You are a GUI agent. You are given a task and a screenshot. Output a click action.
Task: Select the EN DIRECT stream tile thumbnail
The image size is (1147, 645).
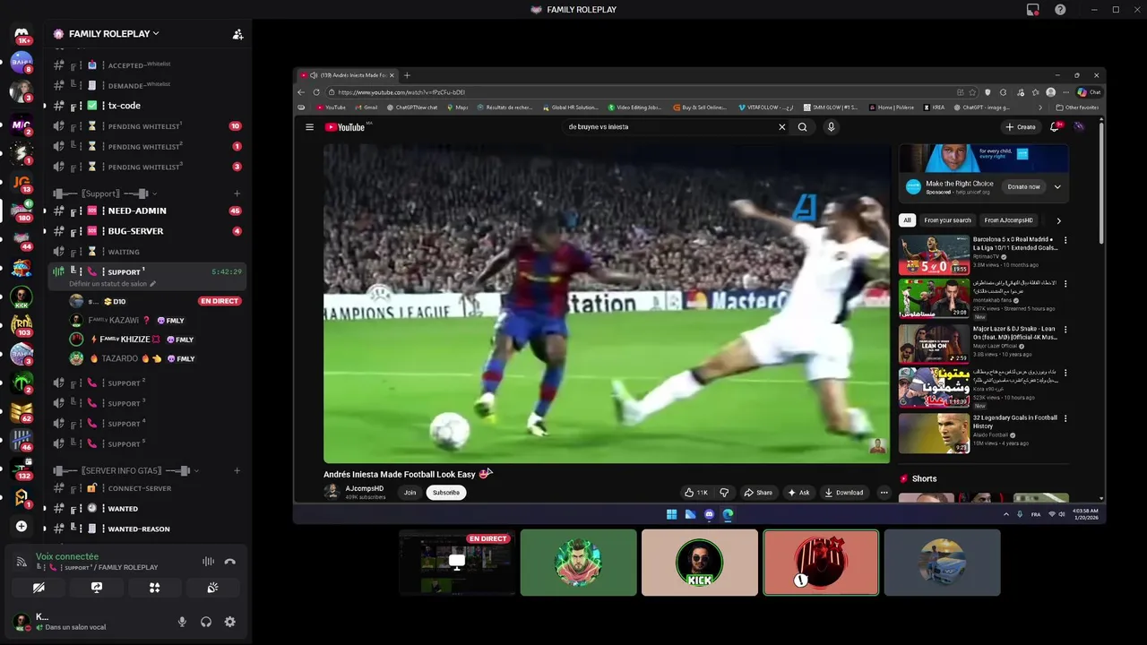[457, 563]
